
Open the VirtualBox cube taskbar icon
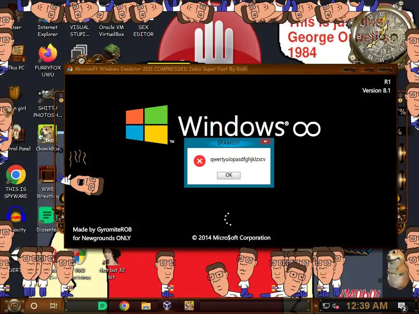coord(167,306)
